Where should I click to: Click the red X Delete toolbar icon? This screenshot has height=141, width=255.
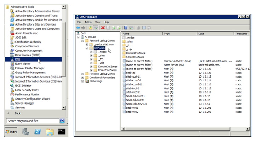[x=103, y=28]
